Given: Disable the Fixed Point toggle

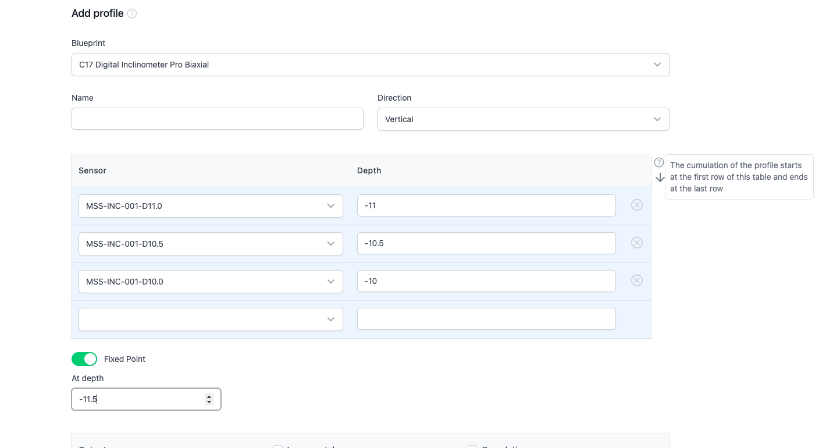Looking at the screenshot, I should [84, 359].
